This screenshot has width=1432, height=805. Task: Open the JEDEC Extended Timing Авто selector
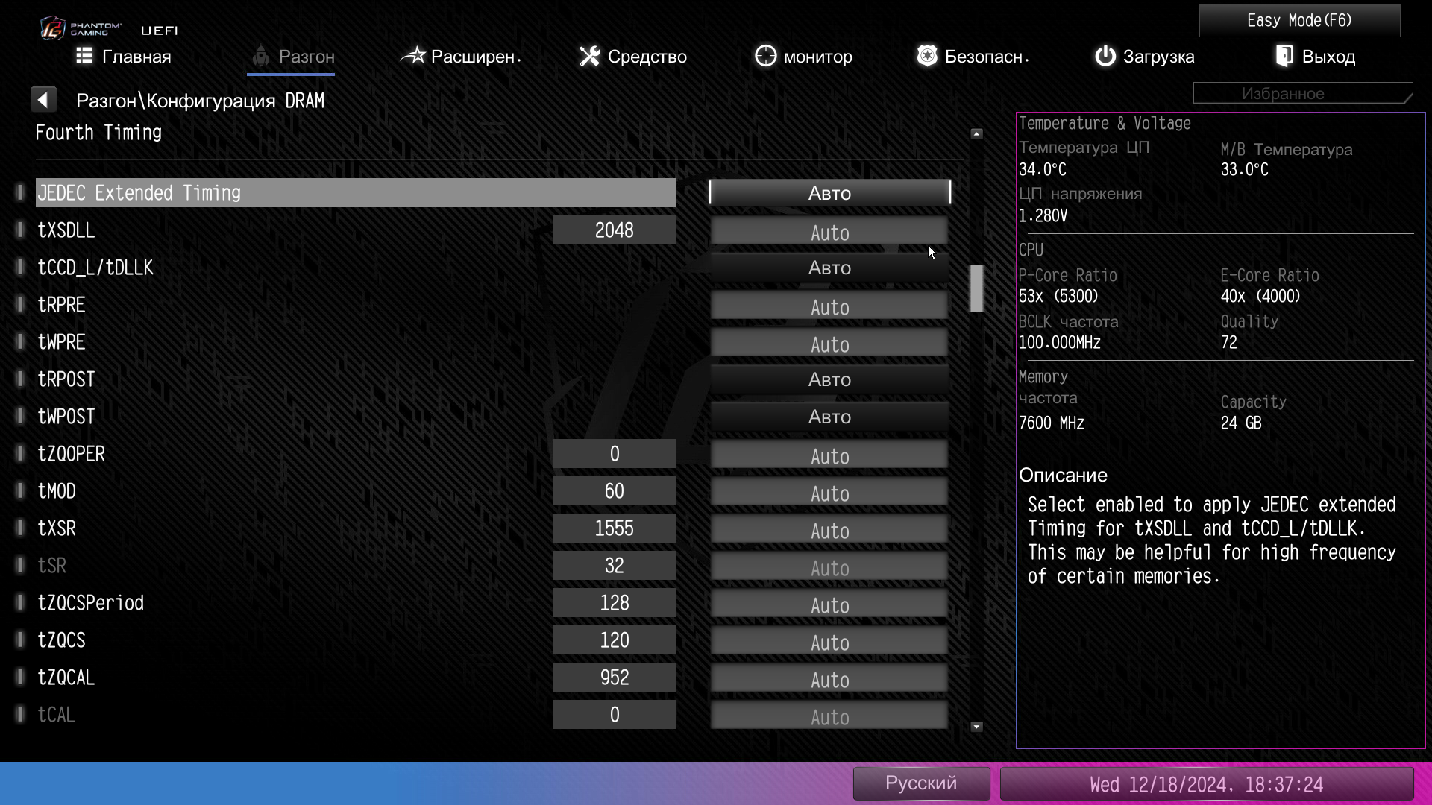coord(829,193)
